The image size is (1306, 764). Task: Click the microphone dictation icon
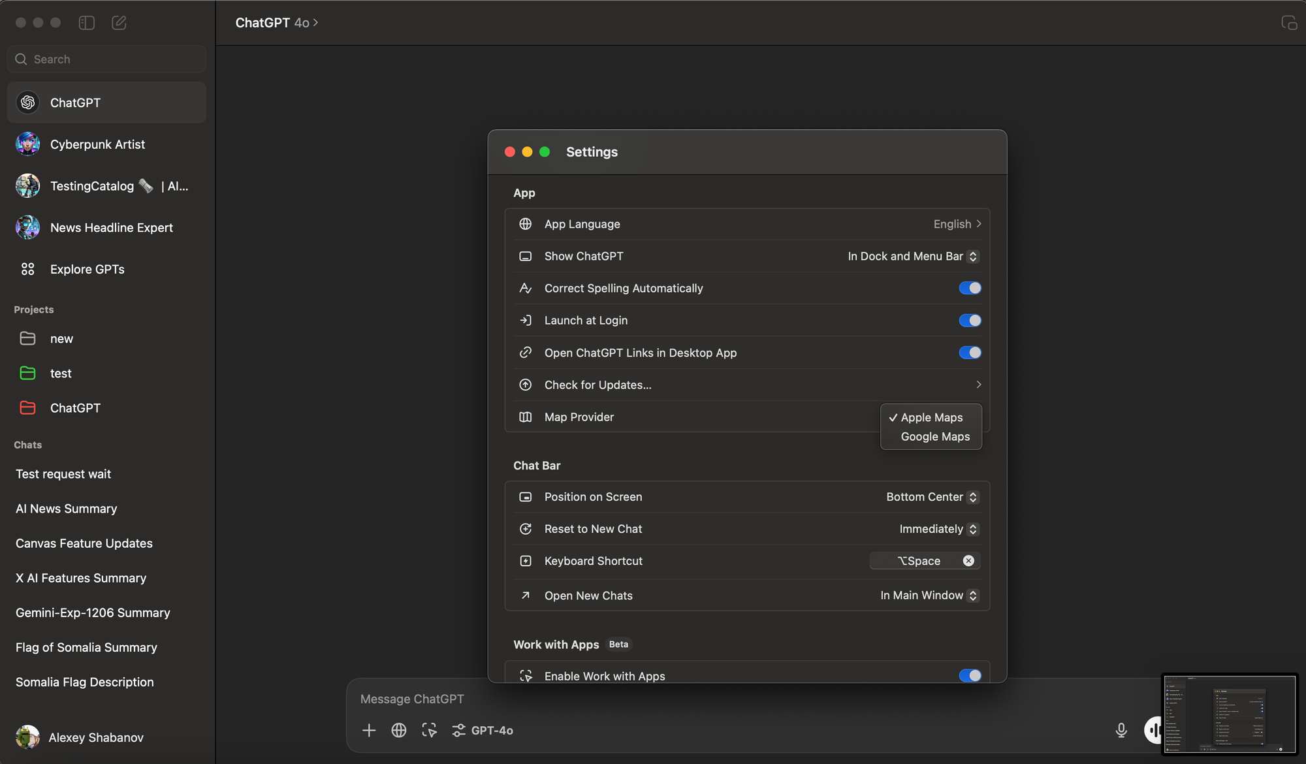pos(1121,730)
